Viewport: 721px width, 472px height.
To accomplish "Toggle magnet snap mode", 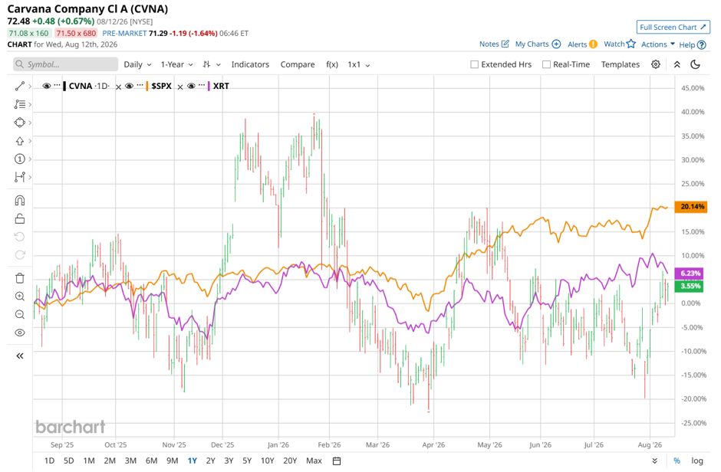I will click(19, 201).
